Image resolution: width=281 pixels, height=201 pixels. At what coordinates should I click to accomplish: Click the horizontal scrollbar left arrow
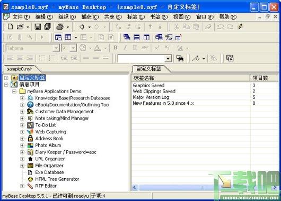click(x=135, y=187)
